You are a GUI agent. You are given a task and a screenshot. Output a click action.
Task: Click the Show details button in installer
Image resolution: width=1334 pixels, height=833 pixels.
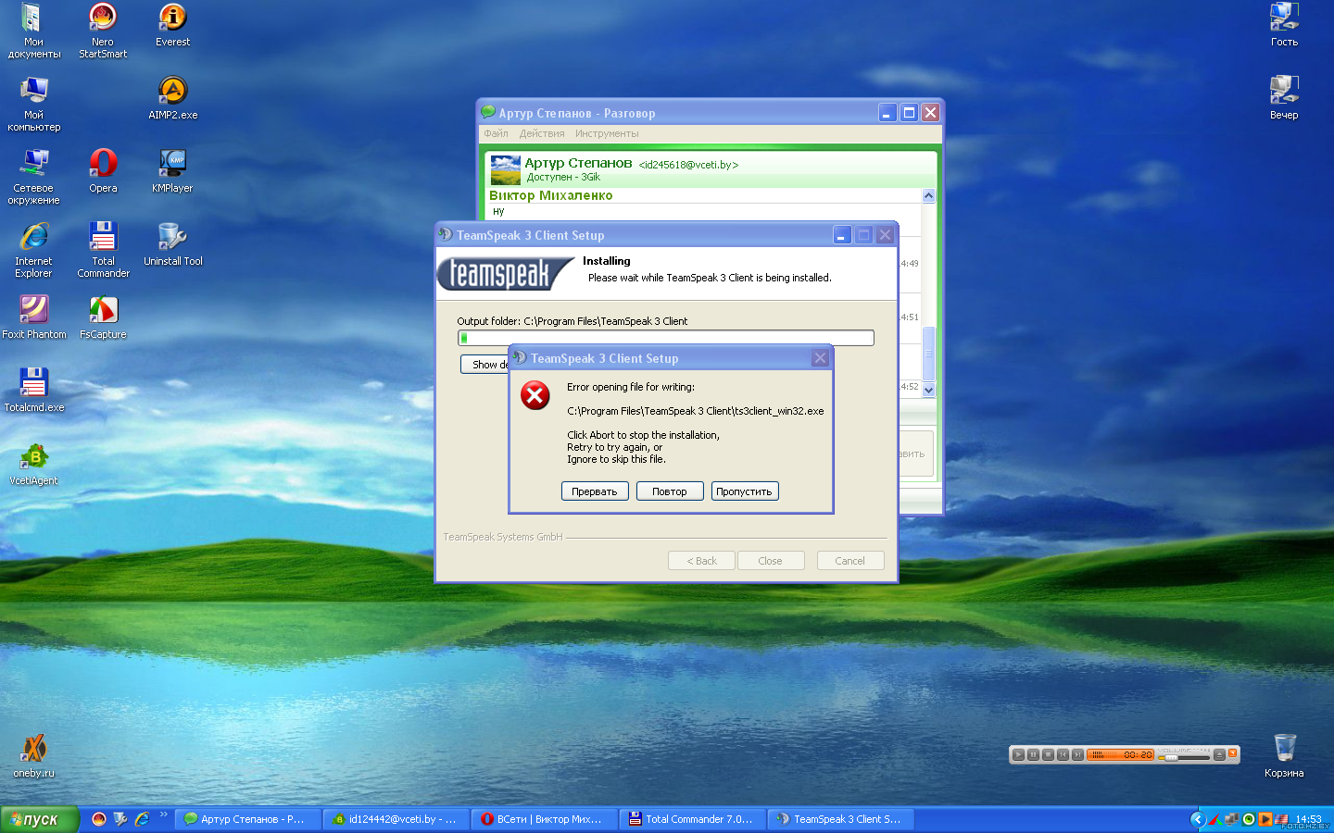point(485,365)
